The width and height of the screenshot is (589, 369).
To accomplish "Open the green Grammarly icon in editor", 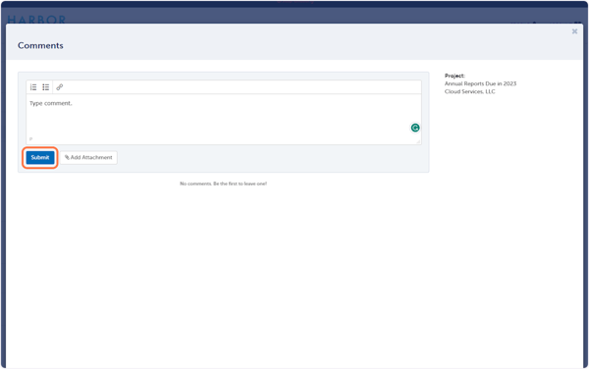I will click(415, 128).
